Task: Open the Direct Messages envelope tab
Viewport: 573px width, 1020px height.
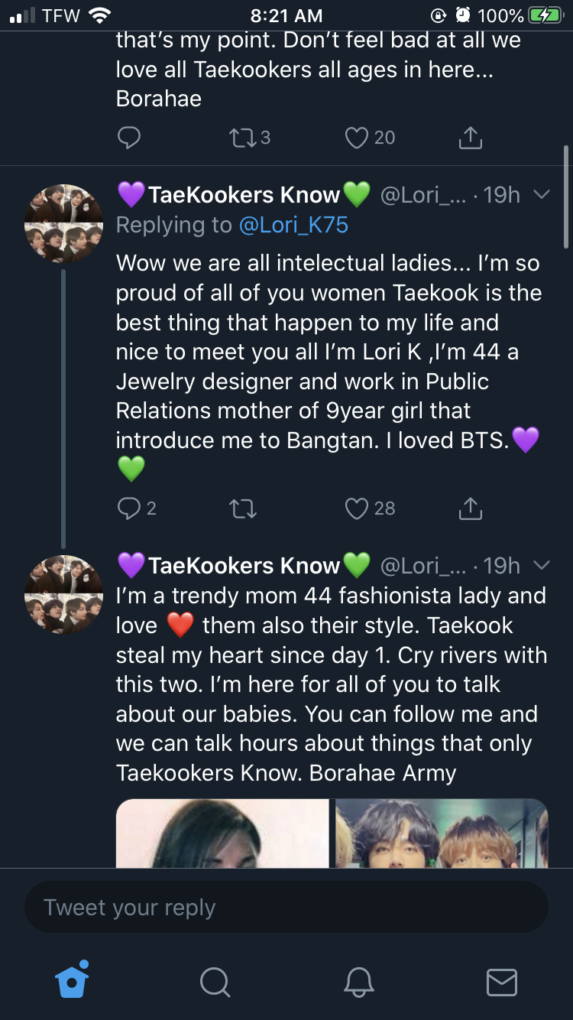Action: [x=501, y=982]
